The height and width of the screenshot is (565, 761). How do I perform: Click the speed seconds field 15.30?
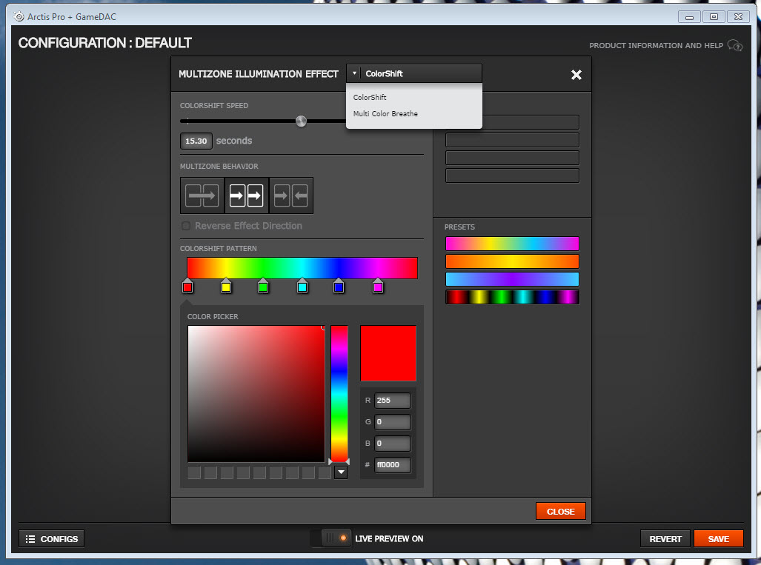click(x=196, y=141)
